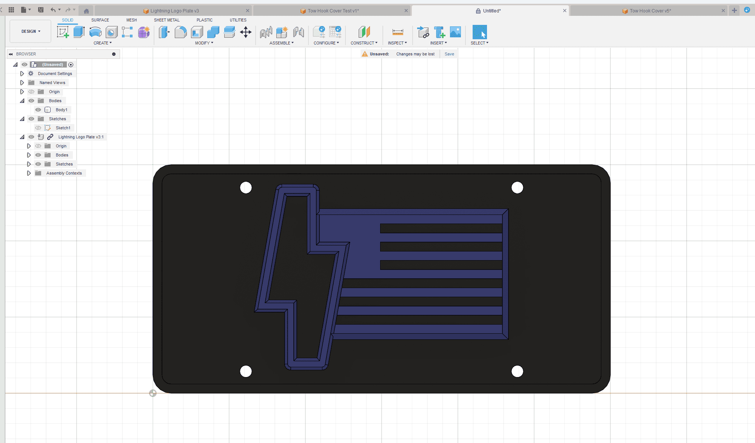Click the Extrude tool icon
755x443 pixels.
(78, 32)
